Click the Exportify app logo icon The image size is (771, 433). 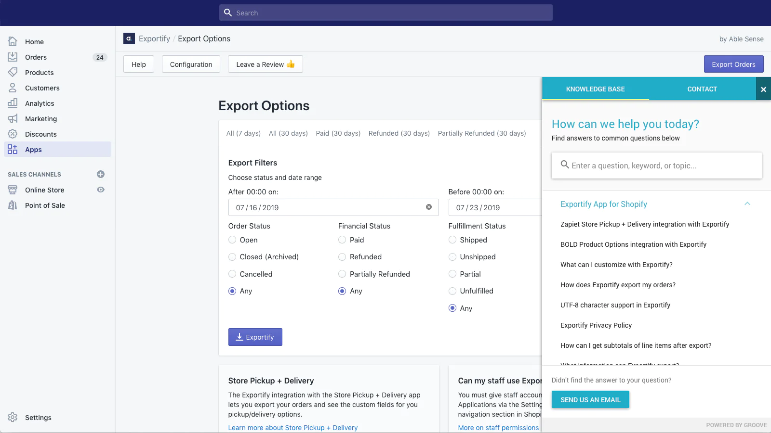coord(129,38)
